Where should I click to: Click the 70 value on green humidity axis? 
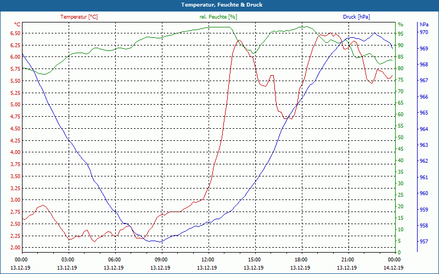(x=401, y=92)
